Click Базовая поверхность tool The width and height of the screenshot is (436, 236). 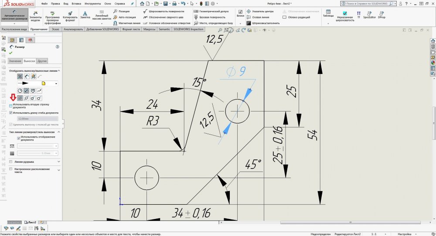click(209, 17)
